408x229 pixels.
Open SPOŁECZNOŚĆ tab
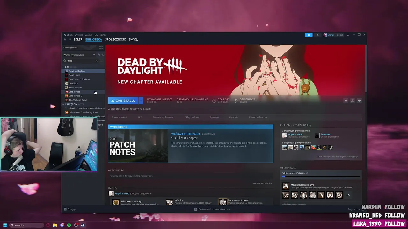115,39
